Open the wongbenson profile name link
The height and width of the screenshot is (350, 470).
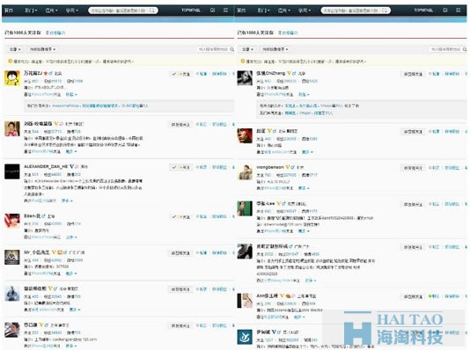coord(270,167)
